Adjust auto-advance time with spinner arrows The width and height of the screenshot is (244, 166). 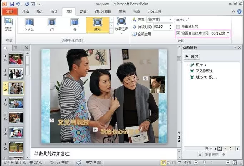click(x=228, y=34)
